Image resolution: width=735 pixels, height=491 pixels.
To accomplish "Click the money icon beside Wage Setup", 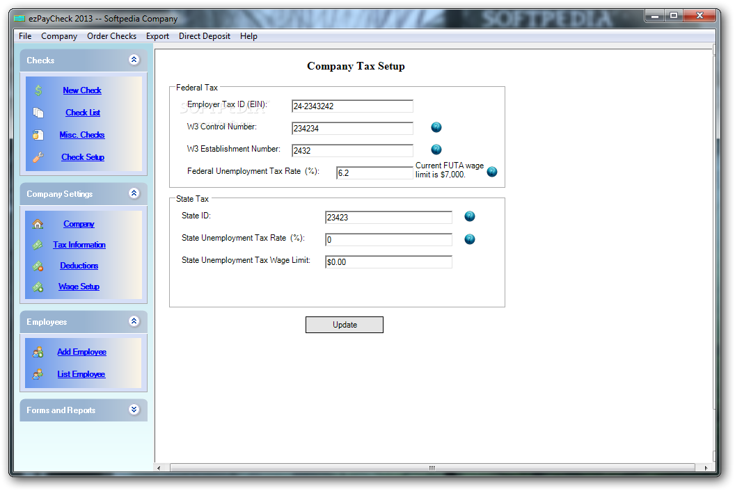I will 38,287.
